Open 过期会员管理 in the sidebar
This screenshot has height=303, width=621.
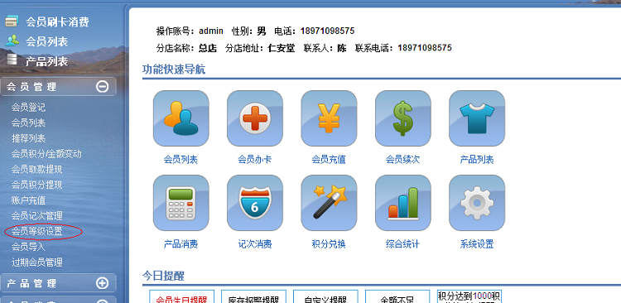(36, 262)
